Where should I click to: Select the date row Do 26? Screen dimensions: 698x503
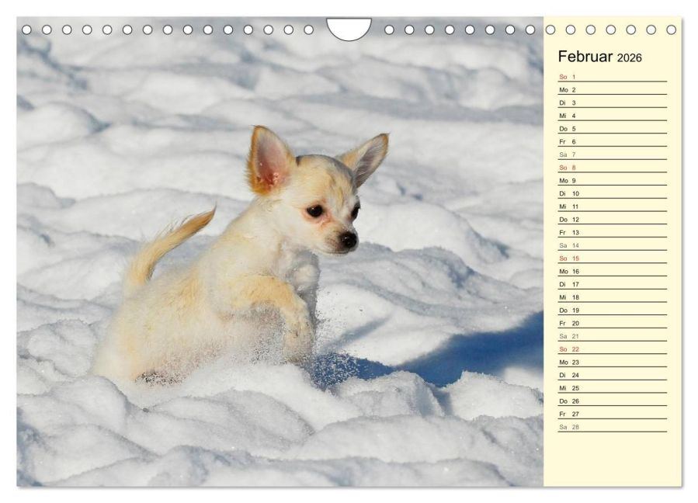(613, 401)
